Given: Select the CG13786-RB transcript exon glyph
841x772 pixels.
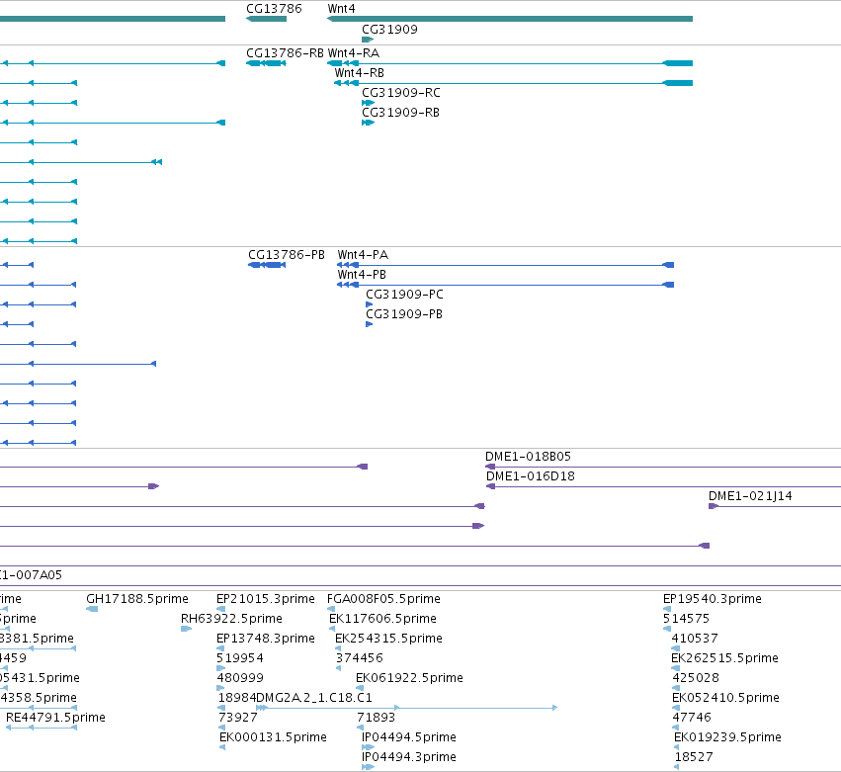Looking at the screenshot, I should 266,63.
